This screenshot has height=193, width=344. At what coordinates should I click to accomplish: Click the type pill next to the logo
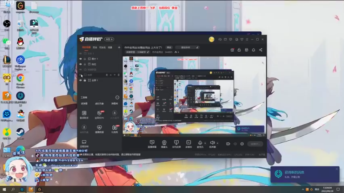tap(109, 39)
